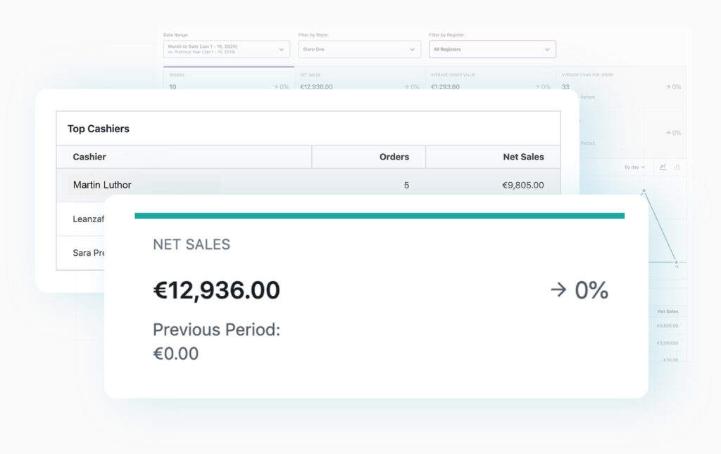Open the Filter by Store dropdown set to Store One

tap(359, 48)
